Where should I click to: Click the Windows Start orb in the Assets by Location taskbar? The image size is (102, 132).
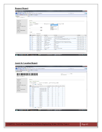tap(17, 110)
